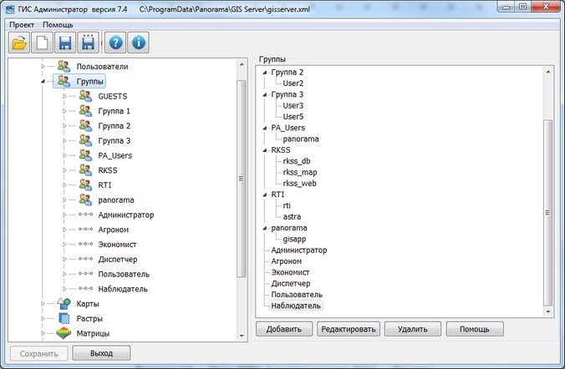Screen dimensions: 565x369
Task: Collapse the RKSS group in right panel
Action: pos(266,150)
